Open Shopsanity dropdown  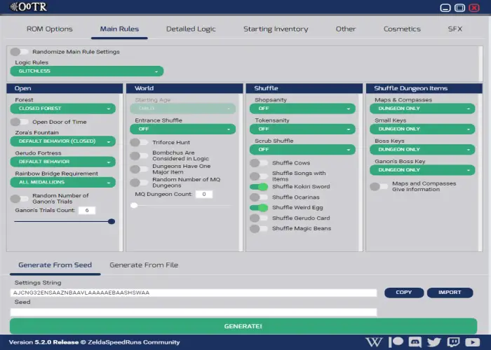point(302,108)
